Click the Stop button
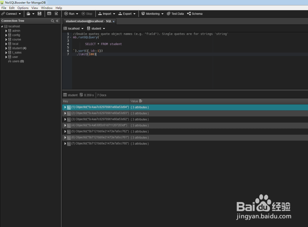The height and width of the screenshot is (227, 308). click(87, 14)
